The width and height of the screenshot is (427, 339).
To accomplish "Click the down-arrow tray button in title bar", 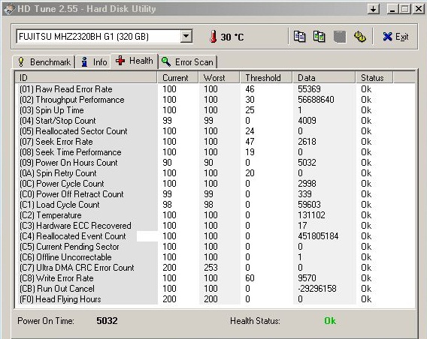I will pyautogui.click(x=373, y=9).
